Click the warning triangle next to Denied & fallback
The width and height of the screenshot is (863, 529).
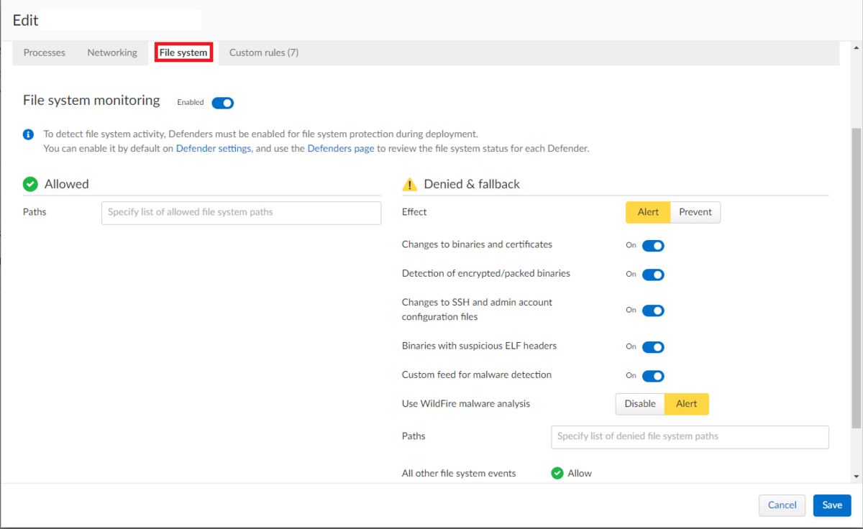tap(409, 184)
